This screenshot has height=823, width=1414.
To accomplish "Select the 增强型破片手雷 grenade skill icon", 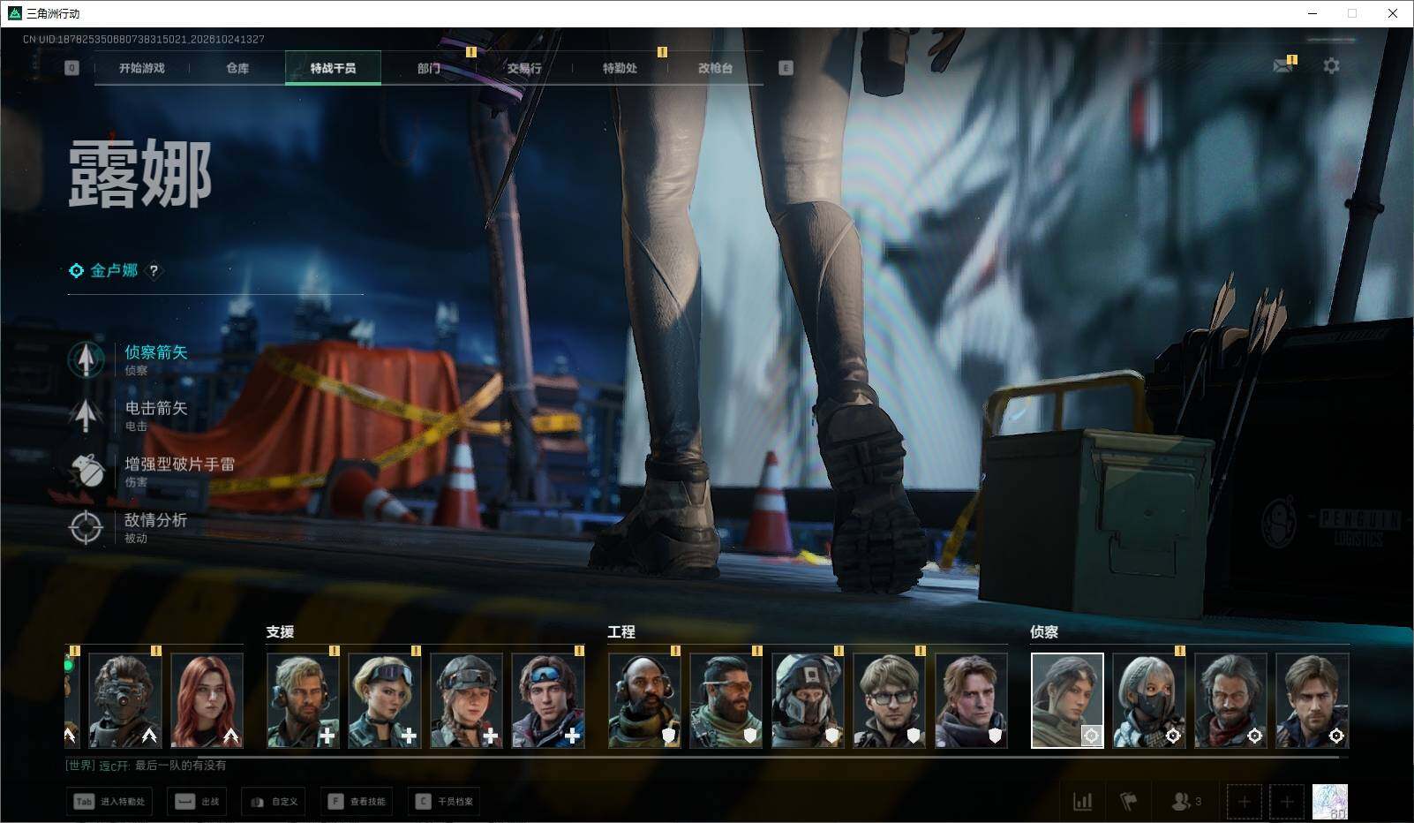I will (x=86, y=471).
